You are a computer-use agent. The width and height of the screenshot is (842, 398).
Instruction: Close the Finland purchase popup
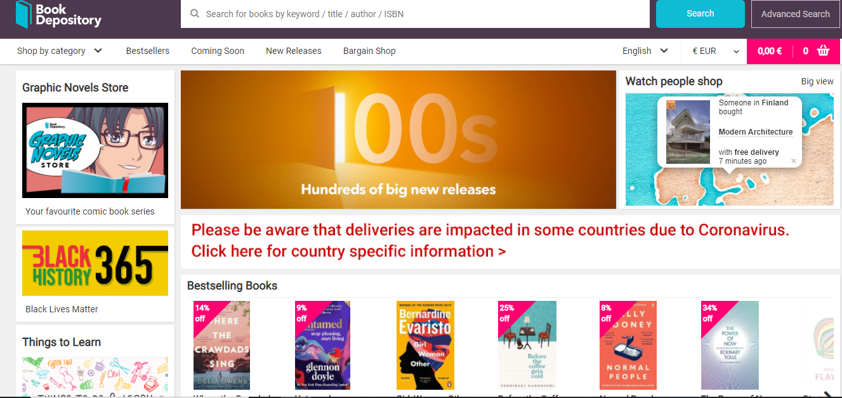[x=793, y=161]
